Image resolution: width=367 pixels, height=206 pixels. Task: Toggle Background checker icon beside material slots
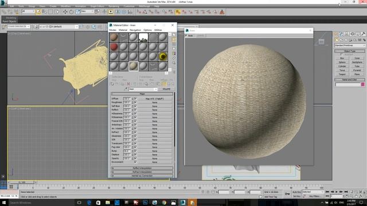tap(174, 44)
